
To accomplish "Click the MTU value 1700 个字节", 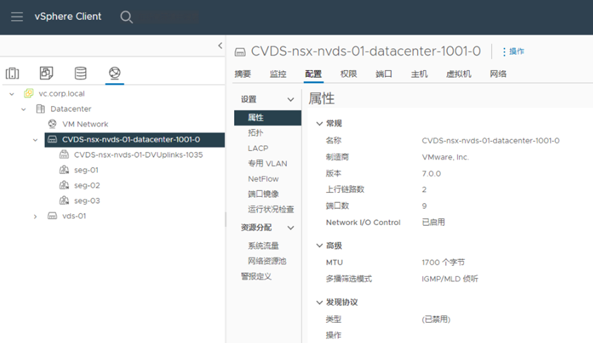I will [x=443, y=262].
